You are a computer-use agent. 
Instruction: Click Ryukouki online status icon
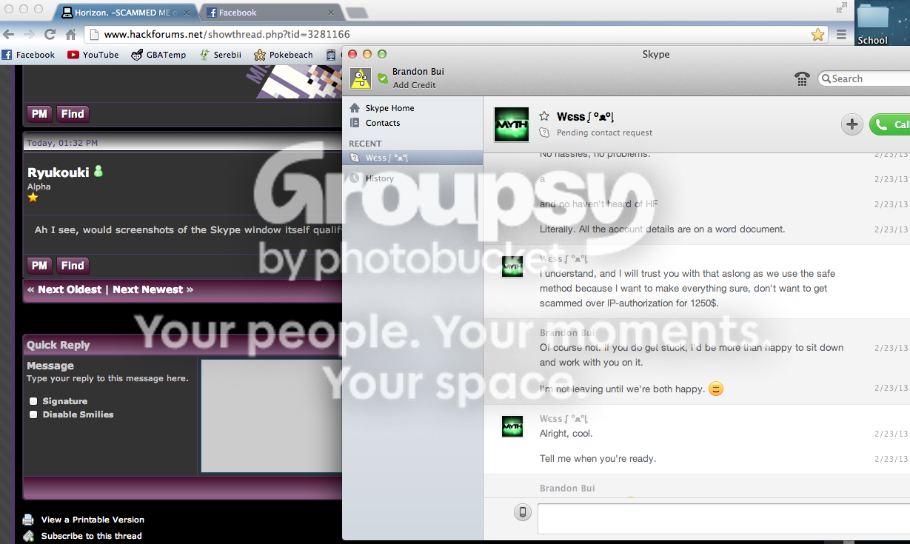(98, 172)
